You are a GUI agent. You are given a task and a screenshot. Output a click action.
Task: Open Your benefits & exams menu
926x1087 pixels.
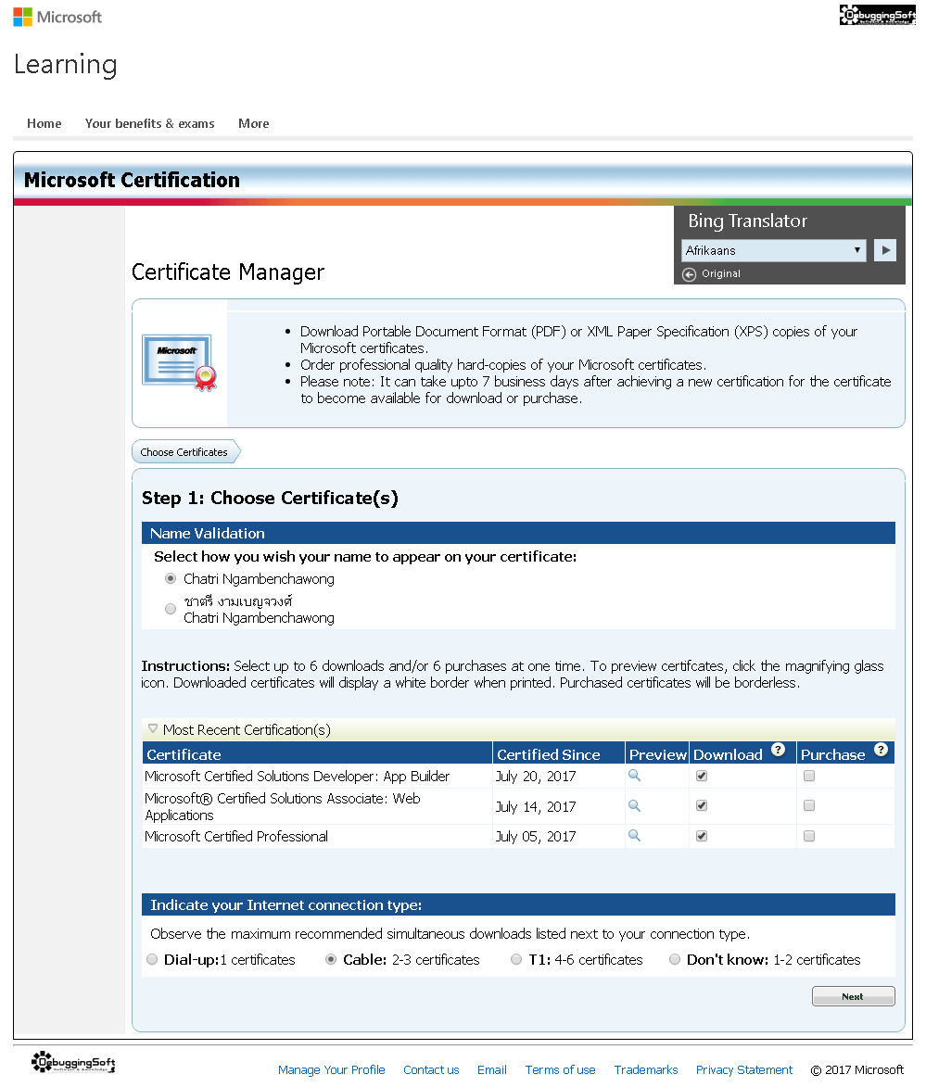[150, 123]
